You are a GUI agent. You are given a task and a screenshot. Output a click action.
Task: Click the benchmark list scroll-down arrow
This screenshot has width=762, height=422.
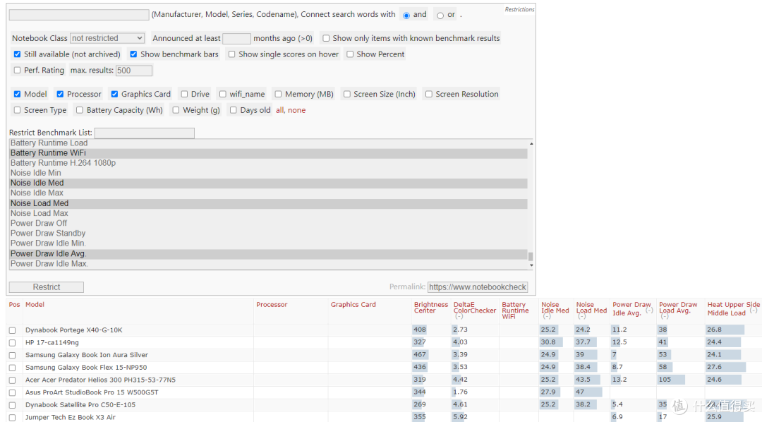tap(531, 265)
